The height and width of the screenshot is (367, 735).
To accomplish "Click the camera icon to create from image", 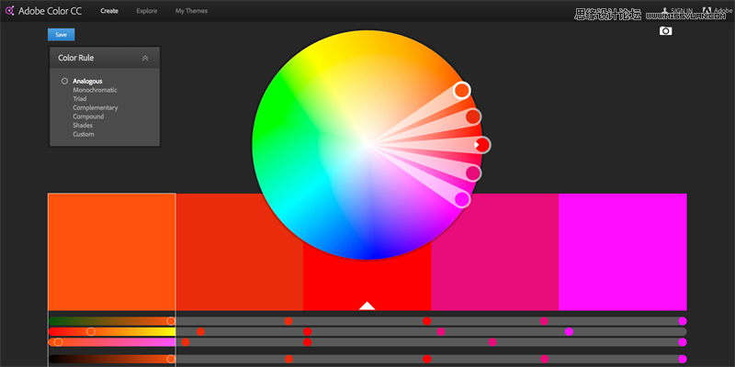I will (666, 31).
